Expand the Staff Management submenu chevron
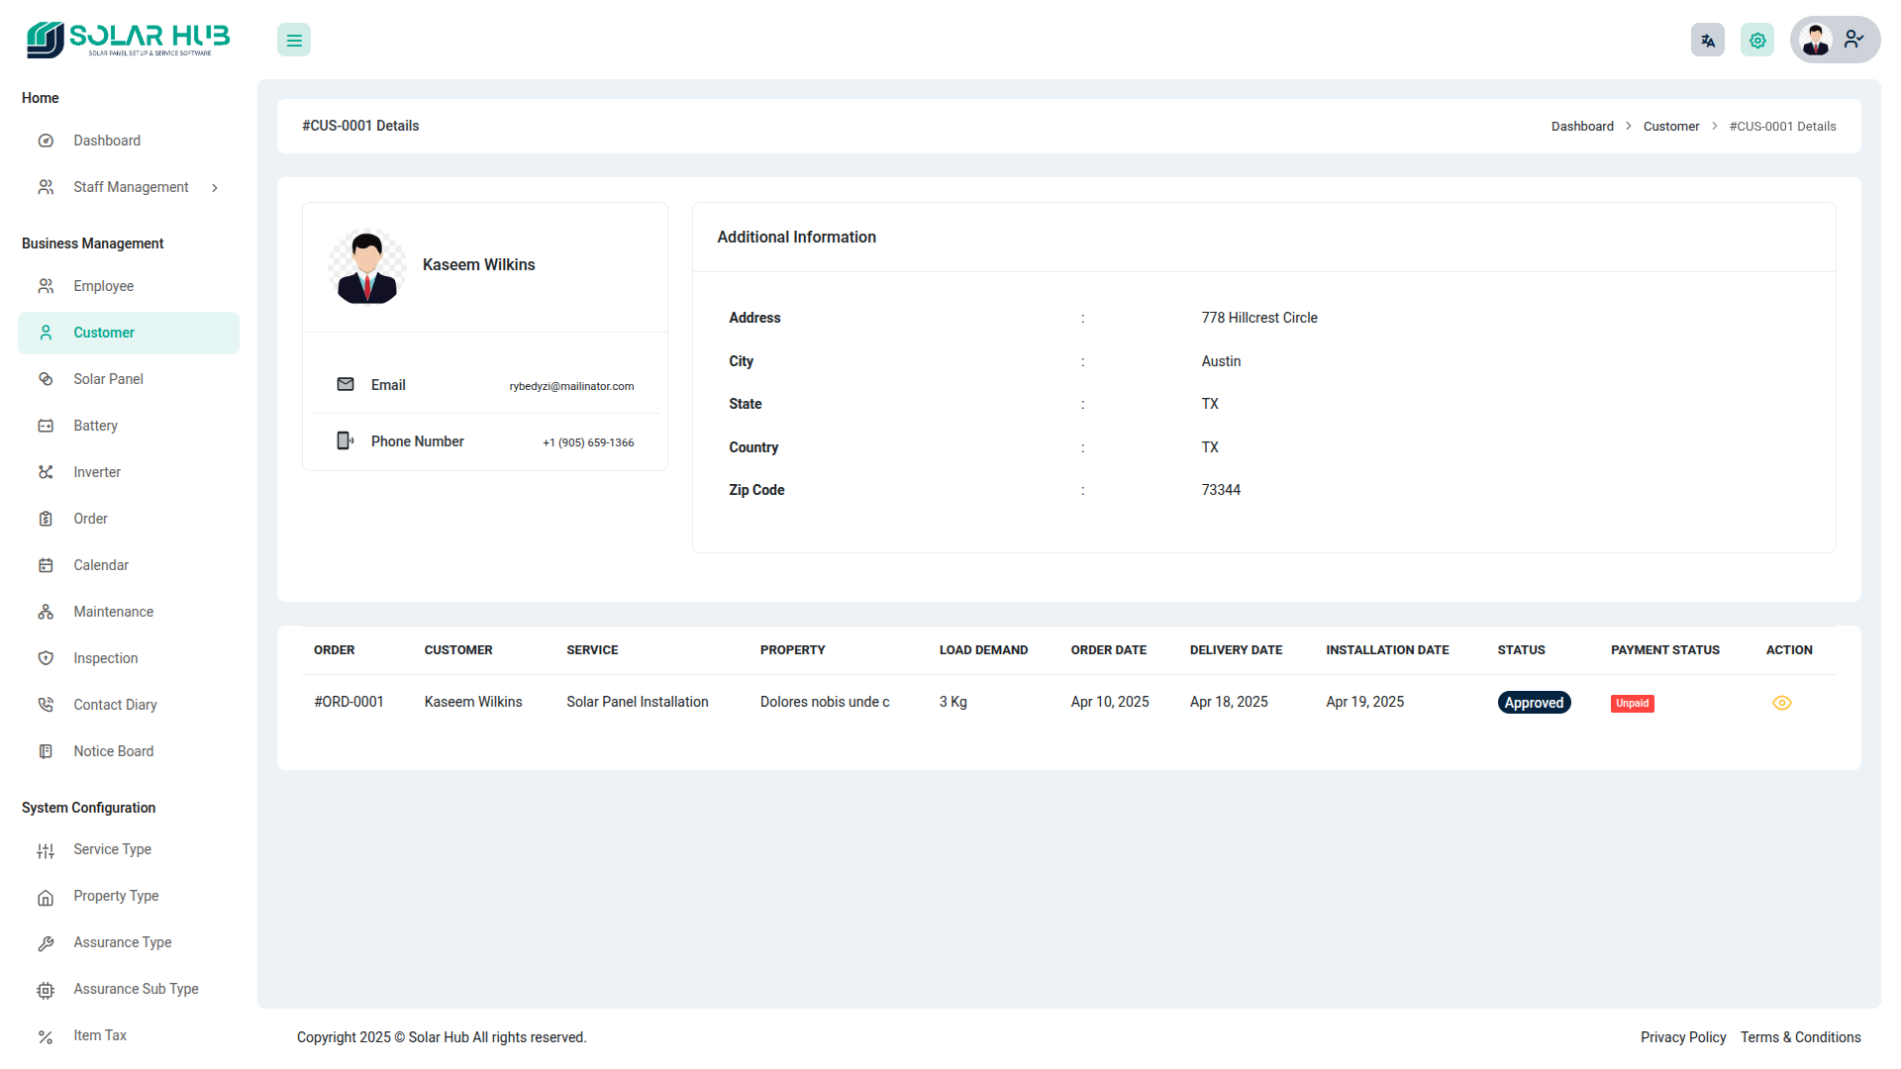This screenshot has height=1069, width=1901. tap(215, 188)
